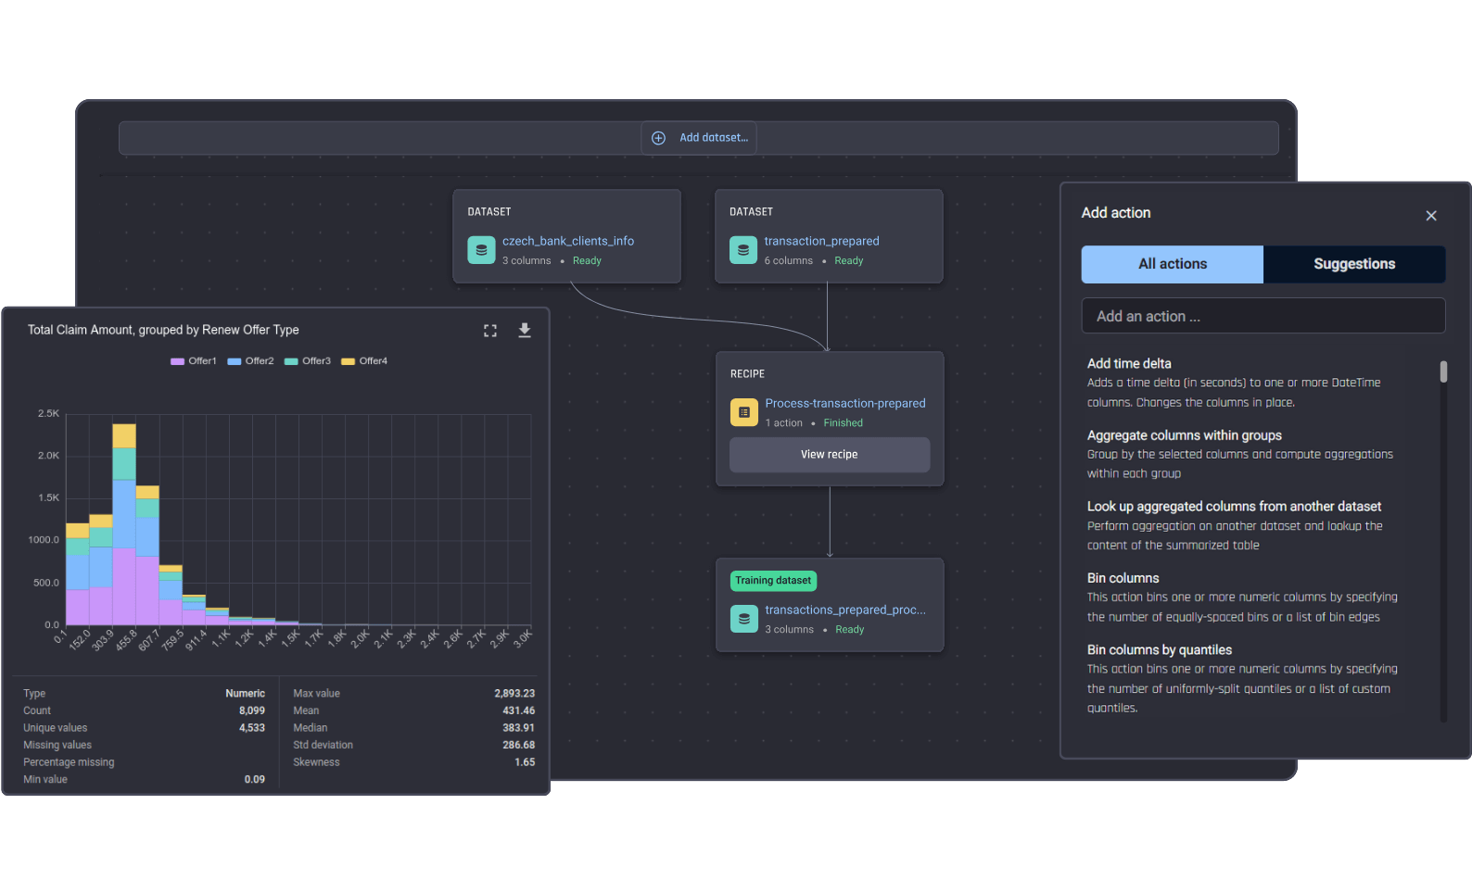Toggle the Offer2 legend series
Image resolution: width=1472 pixels, height=880 pixels.
point(251,361)
